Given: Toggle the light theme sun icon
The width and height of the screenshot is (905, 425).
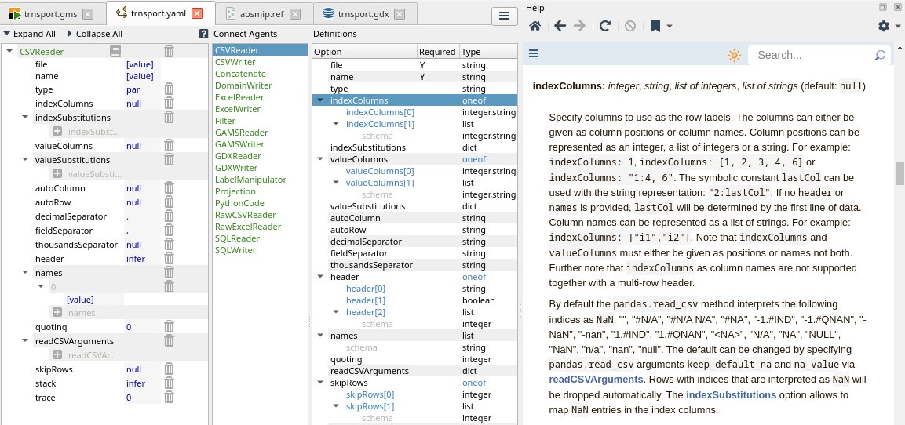Looking at the screenshot, I should (x=734, y=55).
